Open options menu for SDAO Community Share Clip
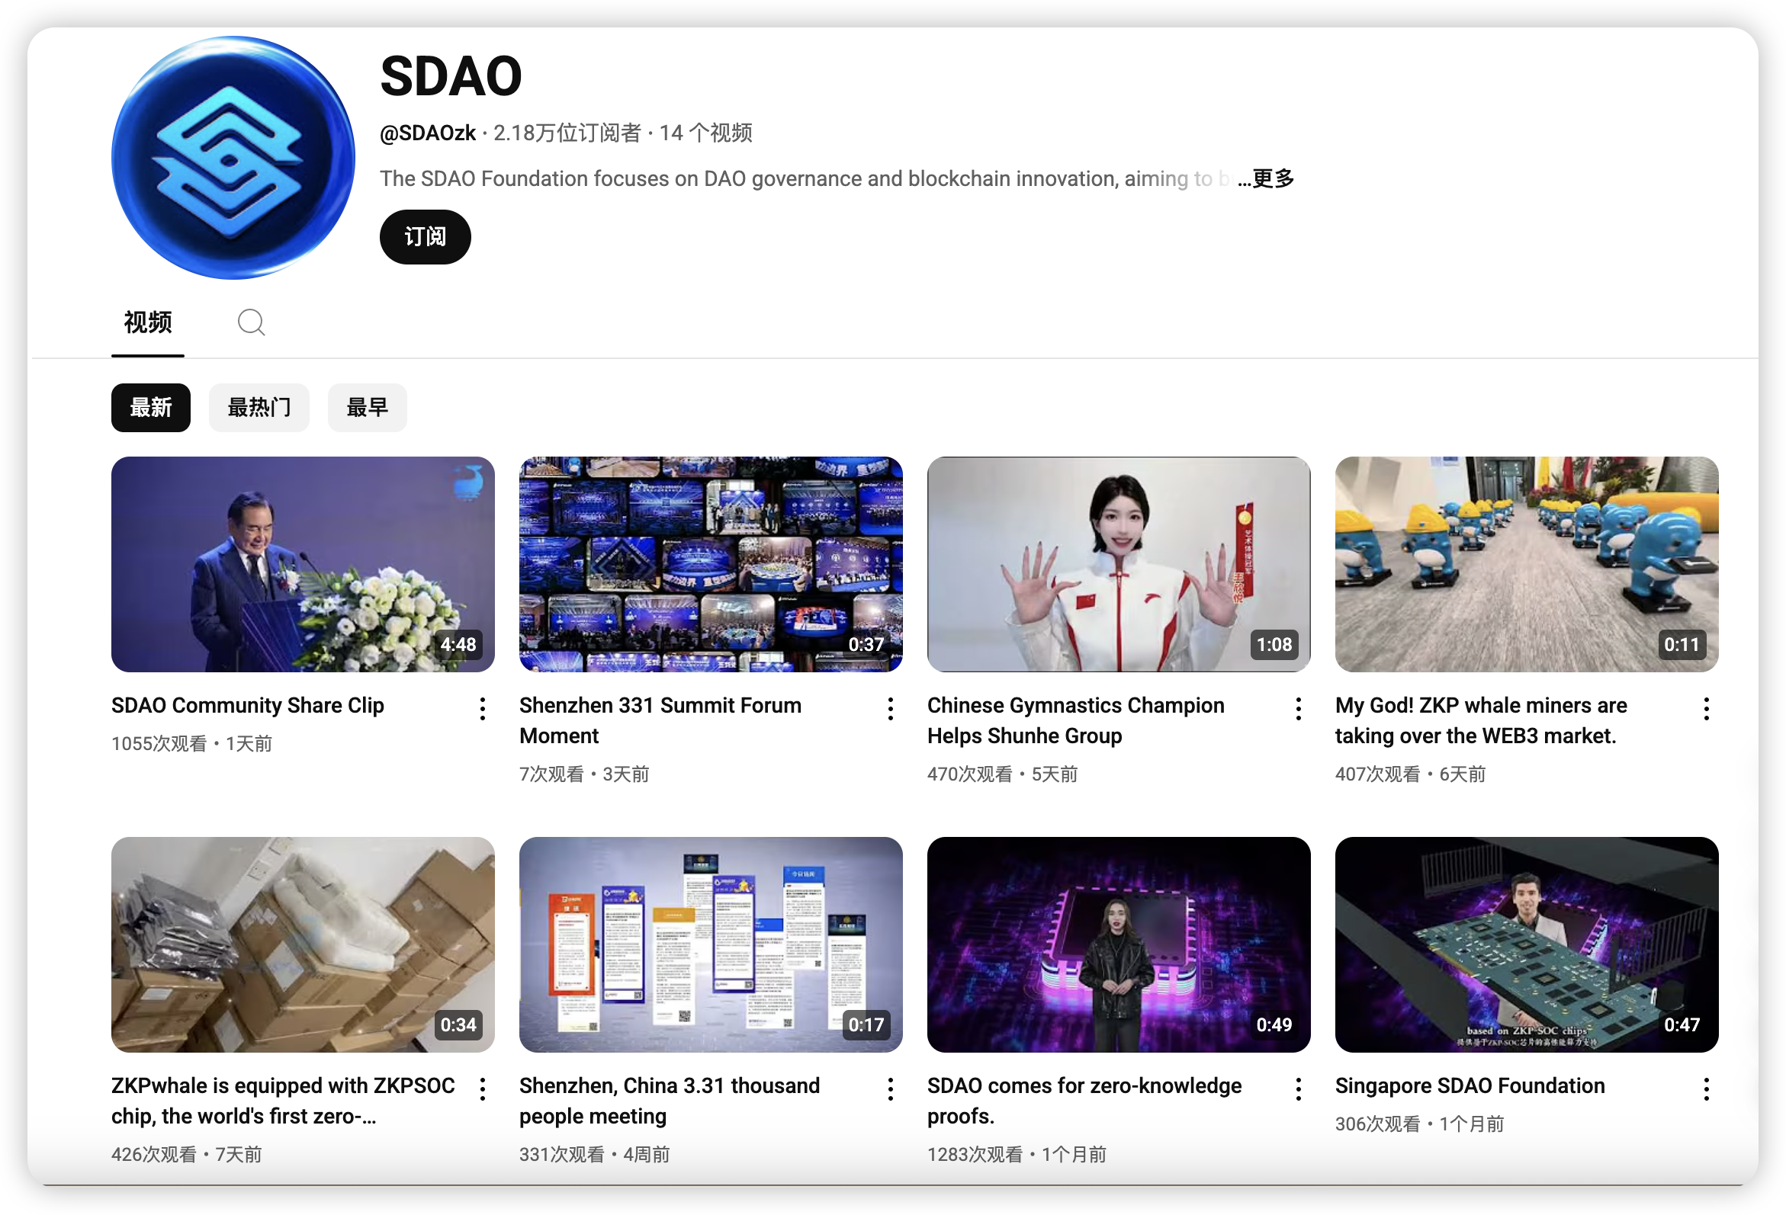This screenshot has width=1786, height=1215. coord(482,708)
